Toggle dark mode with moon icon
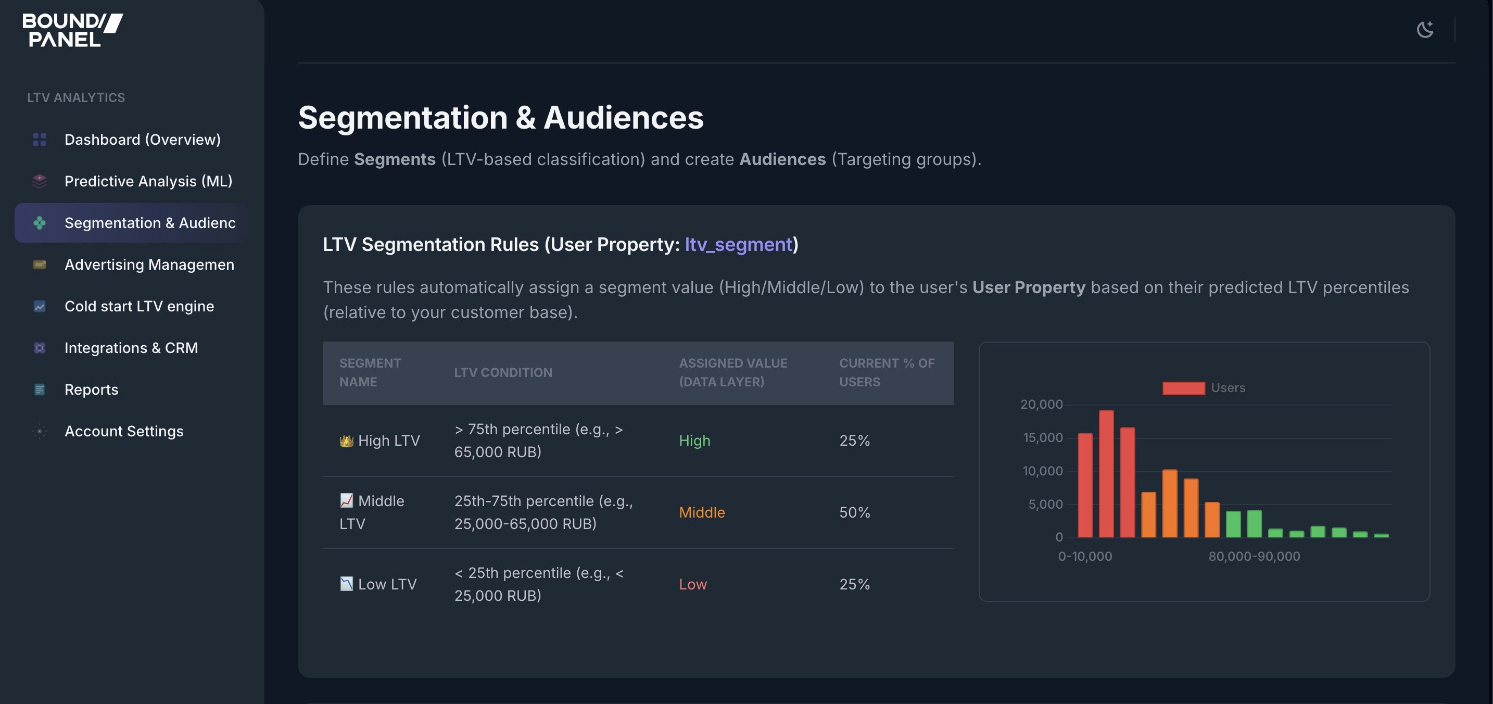The height and width of the screenshot is (704, 1493). [x=1425, y=30]
